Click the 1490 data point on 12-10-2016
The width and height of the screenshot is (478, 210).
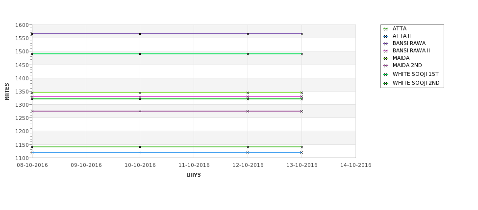(x=248, y=54)
